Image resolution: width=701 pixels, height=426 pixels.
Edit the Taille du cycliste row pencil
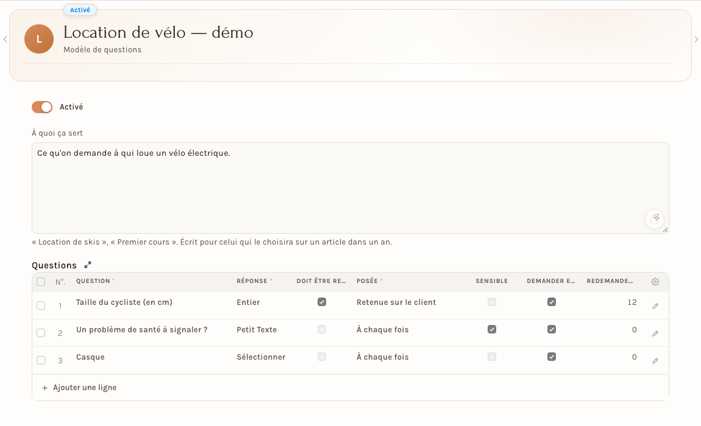(655, 306)
